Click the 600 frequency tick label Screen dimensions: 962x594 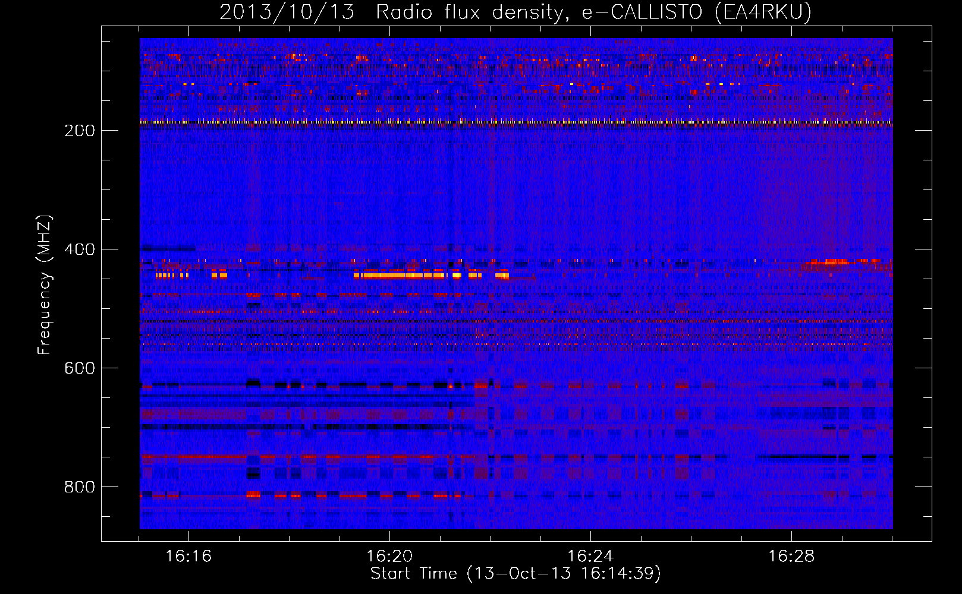[80, 368]
